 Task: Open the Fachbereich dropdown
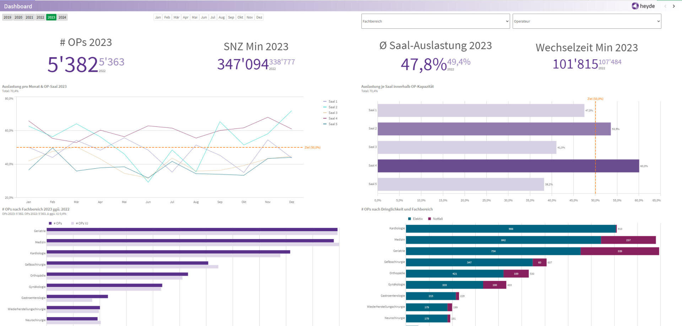(435, 21)
